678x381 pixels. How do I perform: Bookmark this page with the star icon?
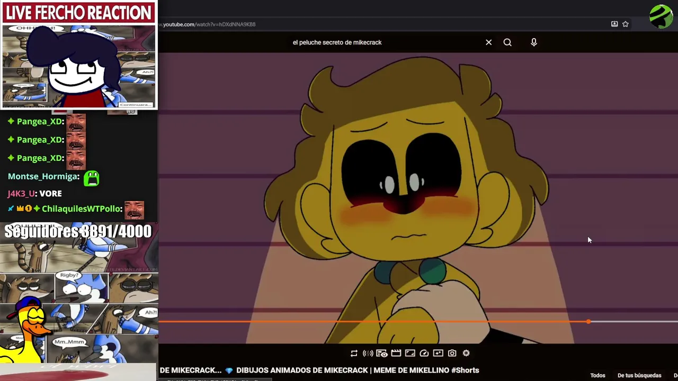click(626, 24)
